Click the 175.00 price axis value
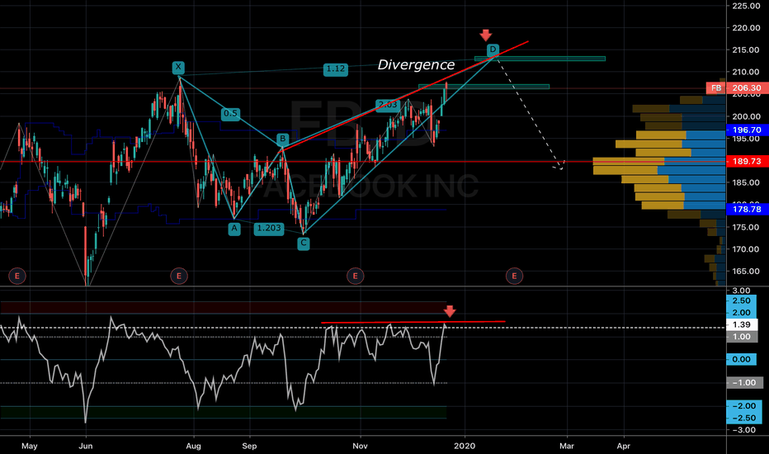 [747, 227]
